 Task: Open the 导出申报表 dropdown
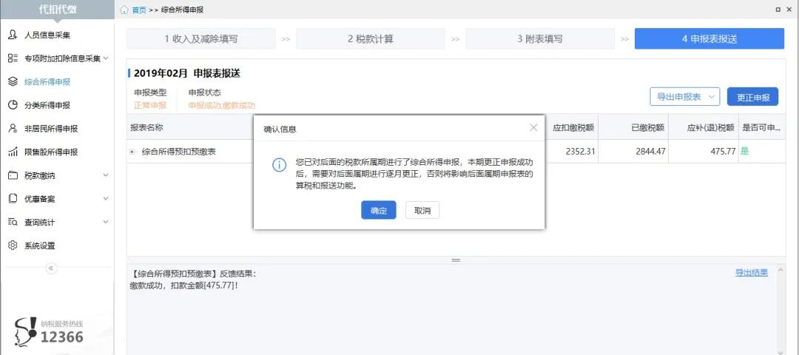[x=685, y=97]
